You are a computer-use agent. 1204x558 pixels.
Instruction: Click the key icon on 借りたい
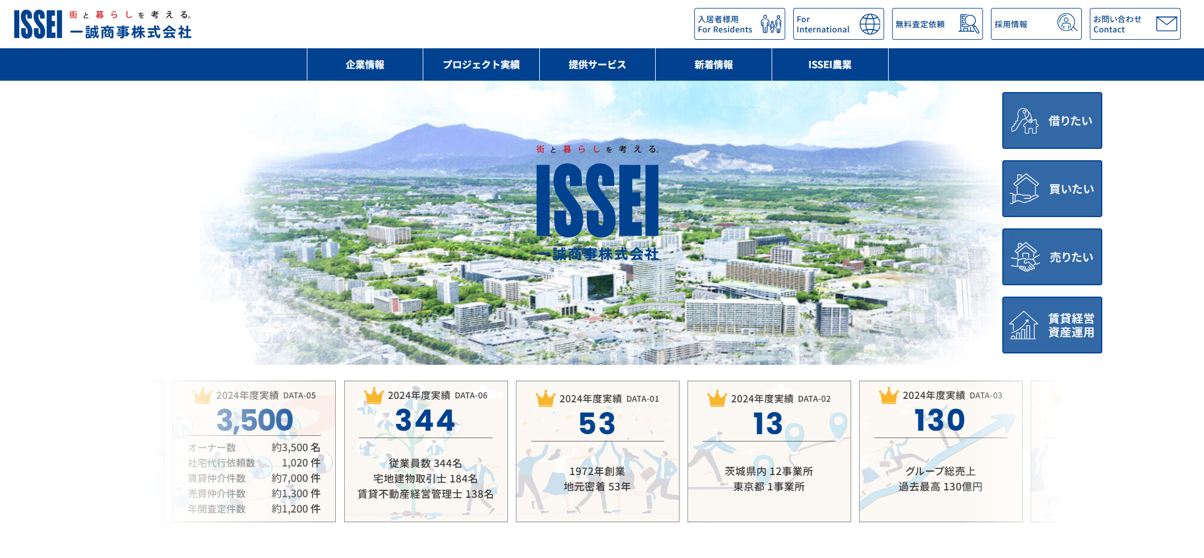coord(1024,120)
